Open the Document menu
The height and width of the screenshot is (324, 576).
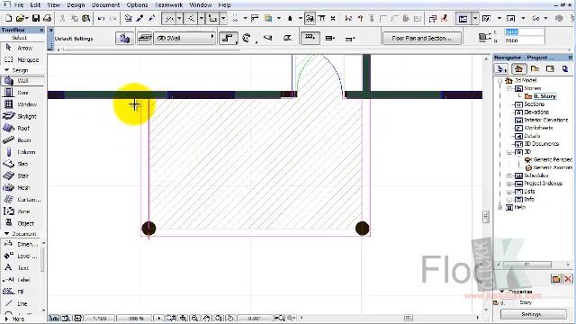tap(106, 5)
